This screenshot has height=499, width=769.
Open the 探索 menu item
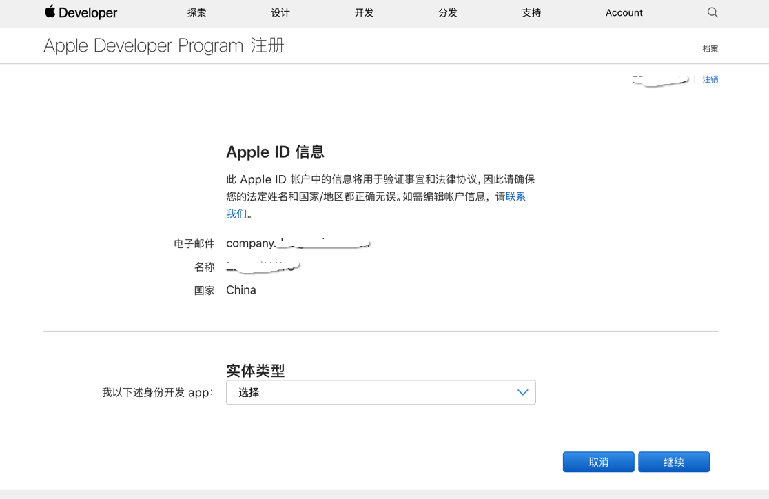(x=196, y=13)
